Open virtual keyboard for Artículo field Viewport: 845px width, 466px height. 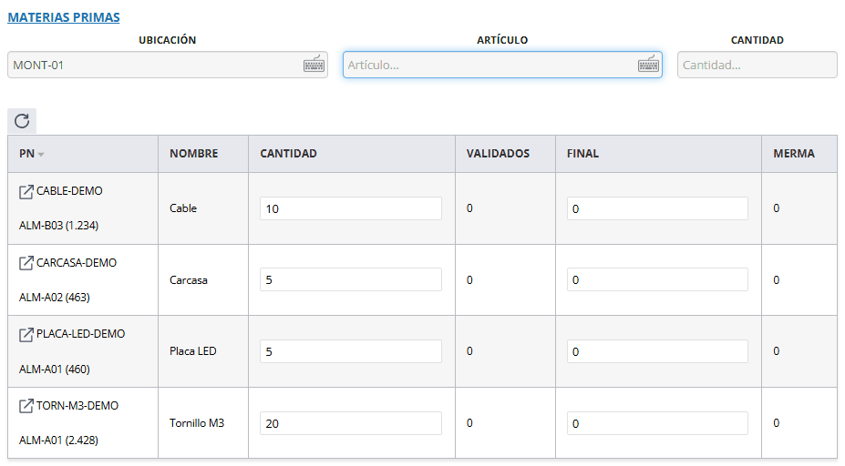point(648,64)
